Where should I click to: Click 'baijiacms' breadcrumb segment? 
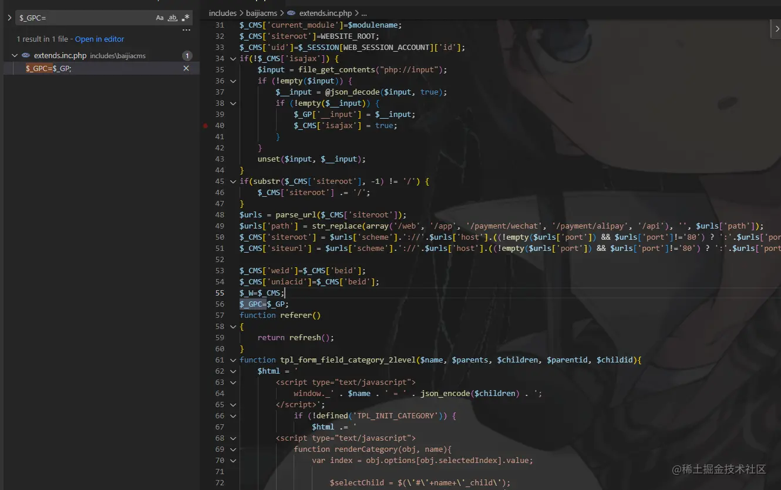tap(262, 13)
